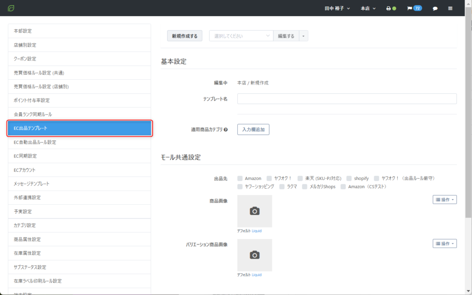The image size is (472, 295).
Task: Select EC出品テンプレート in sidebar
Action: (x=79, y=128)
